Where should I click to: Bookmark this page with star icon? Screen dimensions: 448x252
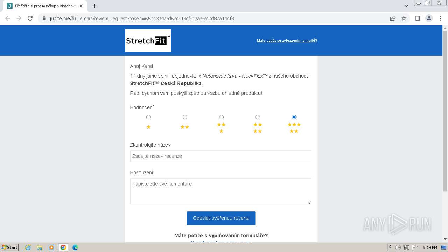click(404, 19)
